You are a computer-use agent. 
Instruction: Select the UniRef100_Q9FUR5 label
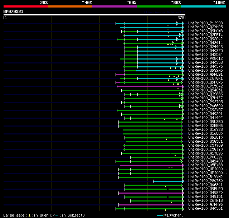coord(205,189)
